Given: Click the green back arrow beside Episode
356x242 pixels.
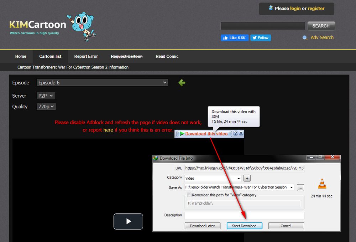Looking at the screenshot, I should pos(182,83).
